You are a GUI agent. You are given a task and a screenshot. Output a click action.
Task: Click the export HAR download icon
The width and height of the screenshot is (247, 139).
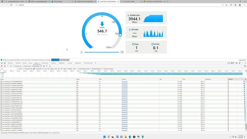[x=50, y=66]
